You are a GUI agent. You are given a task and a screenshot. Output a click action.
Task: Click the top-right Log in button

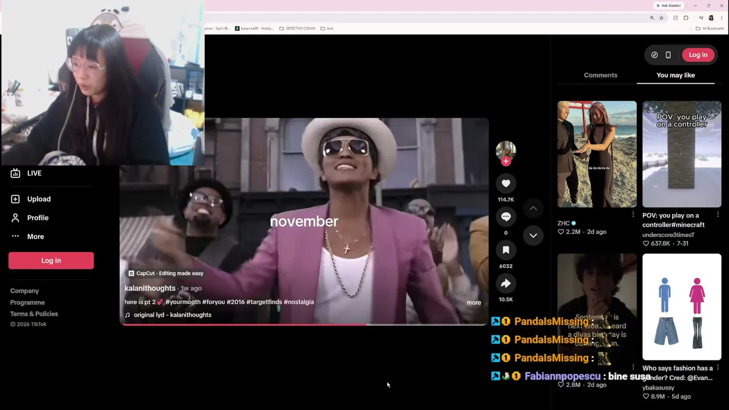tap(698, 55)
